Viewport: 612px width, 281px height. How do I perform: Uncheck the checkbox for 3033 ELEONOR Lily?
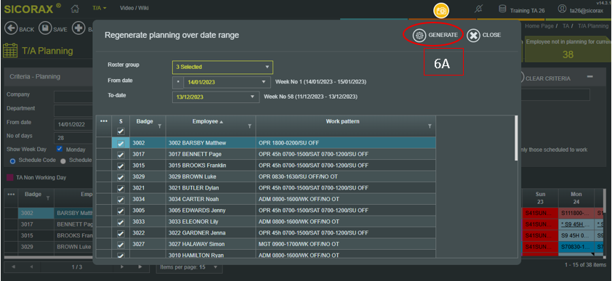[121, 221]
